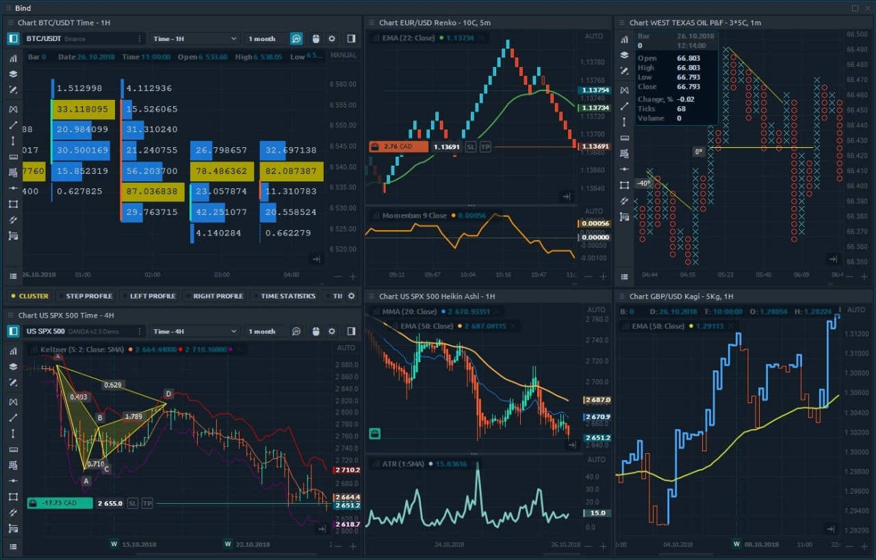Click TP button on EUR/USD position

click(x=485, y=147)
